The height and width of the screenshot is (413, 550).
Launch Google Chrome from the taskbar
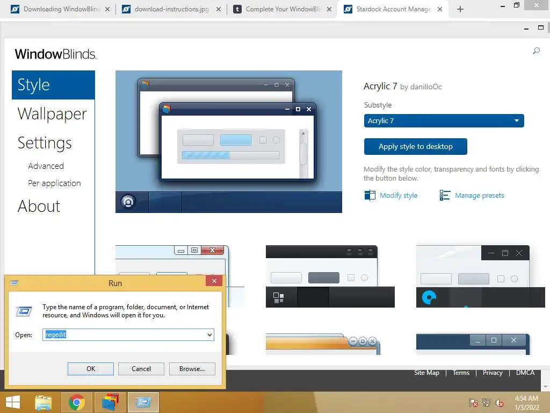[x=76, y=402]
